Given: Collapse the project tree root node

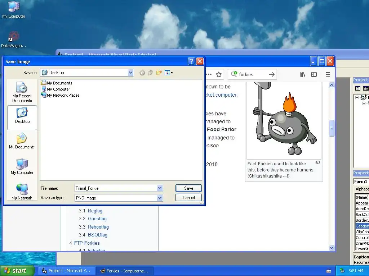Looking at the screenshot, I should click(x=357, y=97).
